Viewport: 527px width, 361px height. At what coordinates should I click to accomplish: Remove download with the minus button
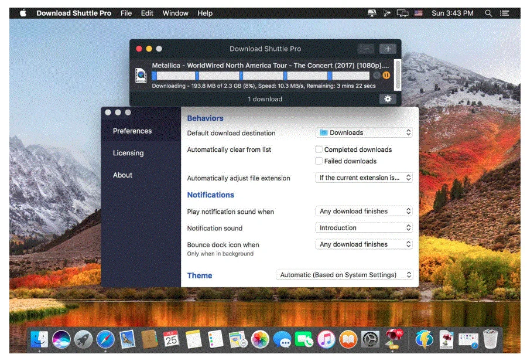(365, 49)
